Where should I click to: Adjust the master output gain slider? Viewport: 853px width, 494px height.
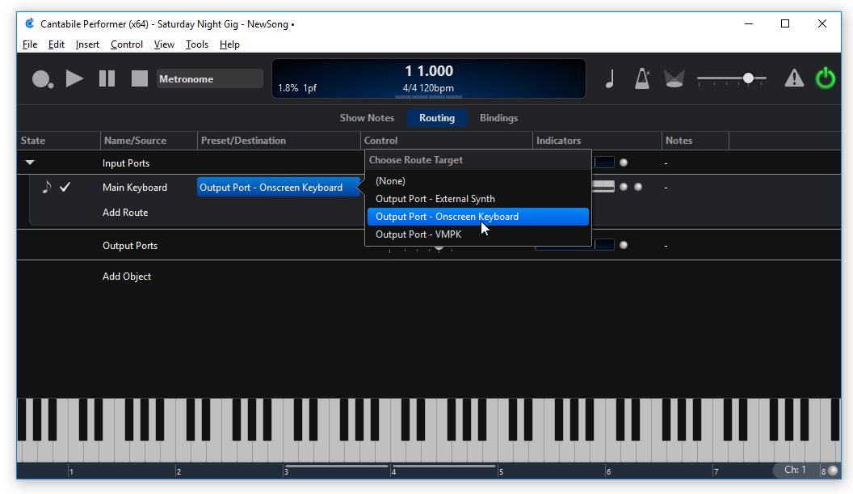pos(748,79)
